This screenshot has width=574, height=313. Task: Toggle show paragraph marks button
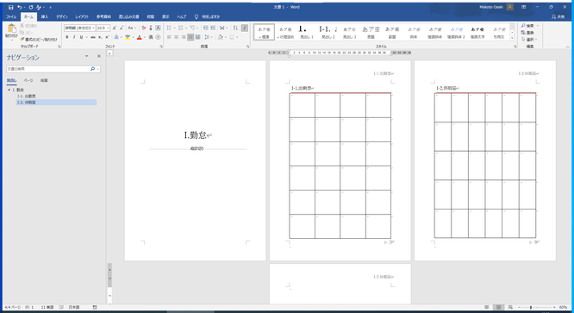[245, 28]
